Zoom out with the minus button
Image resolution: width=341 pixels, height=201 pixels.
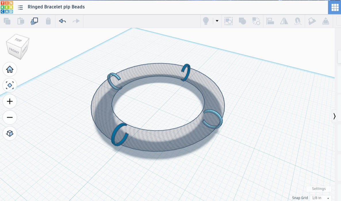coord(10,118)
